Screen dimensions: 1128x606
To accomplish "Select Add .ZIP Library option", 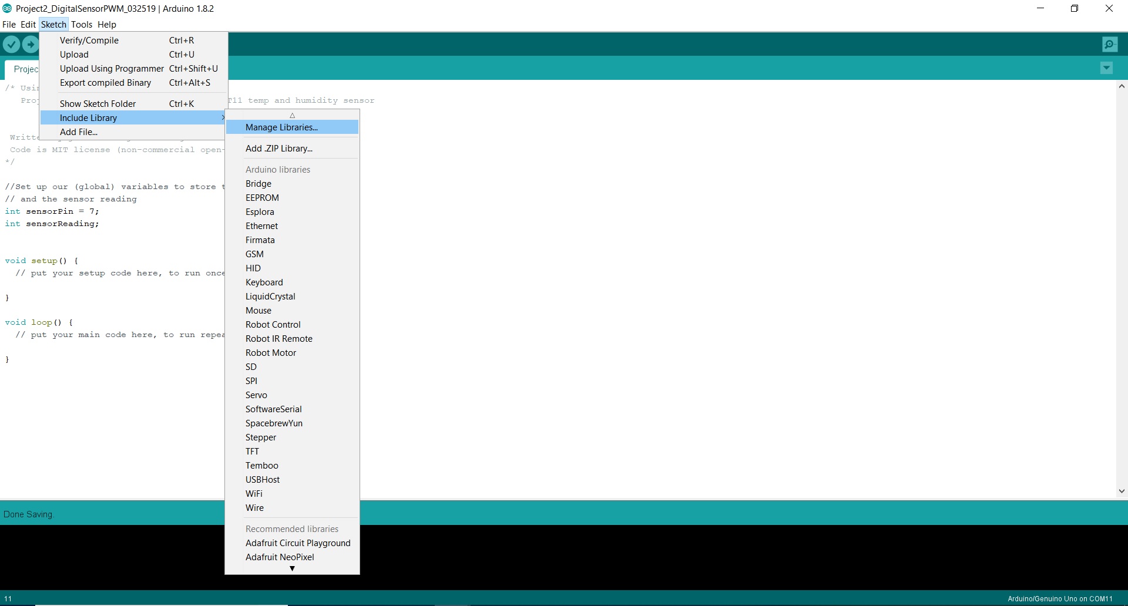I will pyautogui.click(x=279, y=148).
